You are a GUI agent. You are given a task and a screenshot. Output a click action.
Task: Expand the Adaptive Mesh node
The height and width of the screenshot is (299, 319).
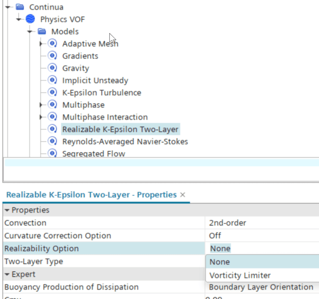41,44
